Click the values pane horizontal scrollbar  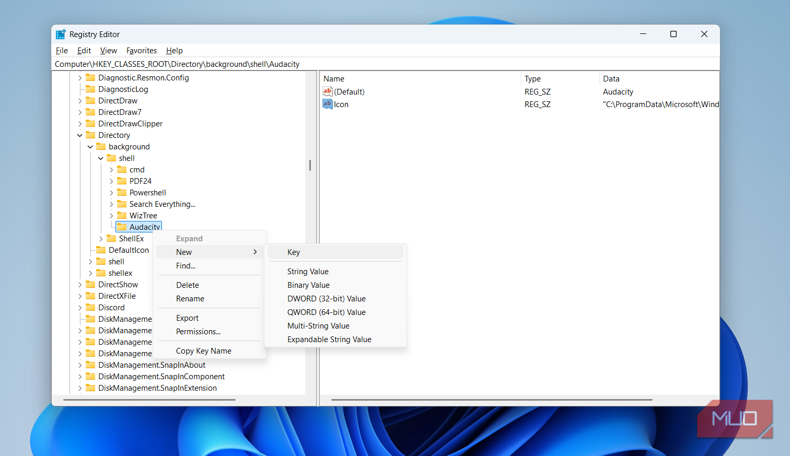point(492,400)
